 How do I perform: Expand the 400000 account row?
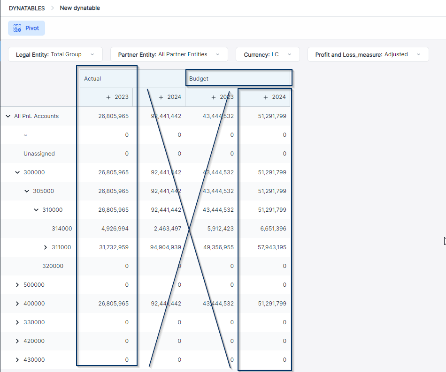click(17, 304)
